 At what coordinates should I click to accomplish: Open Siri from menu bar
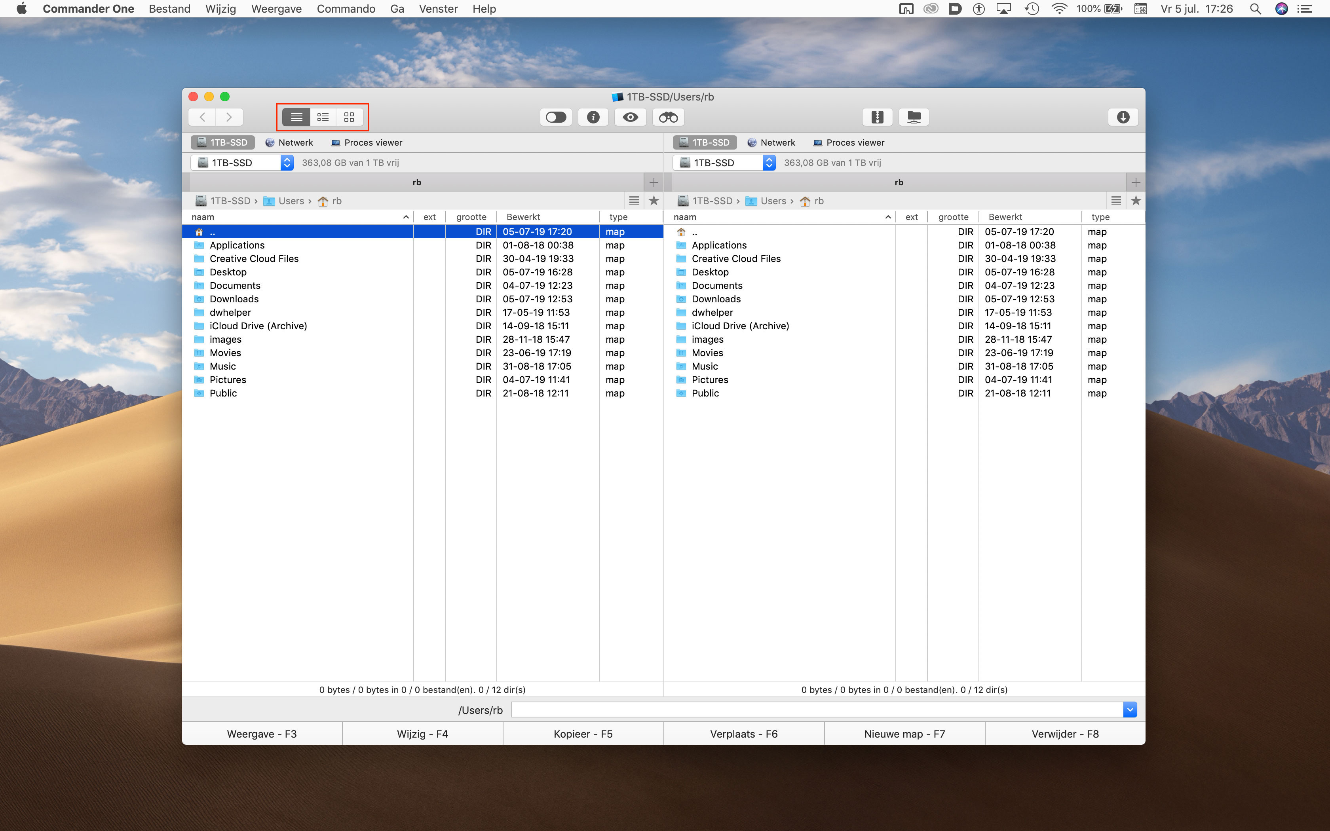click(x=1281, y=9)
